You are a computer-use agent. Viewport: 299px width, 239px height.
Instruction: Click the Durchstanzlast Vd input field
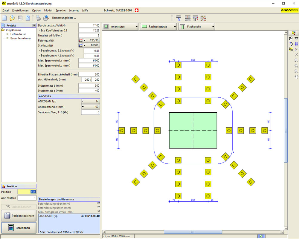pos(89,25)
